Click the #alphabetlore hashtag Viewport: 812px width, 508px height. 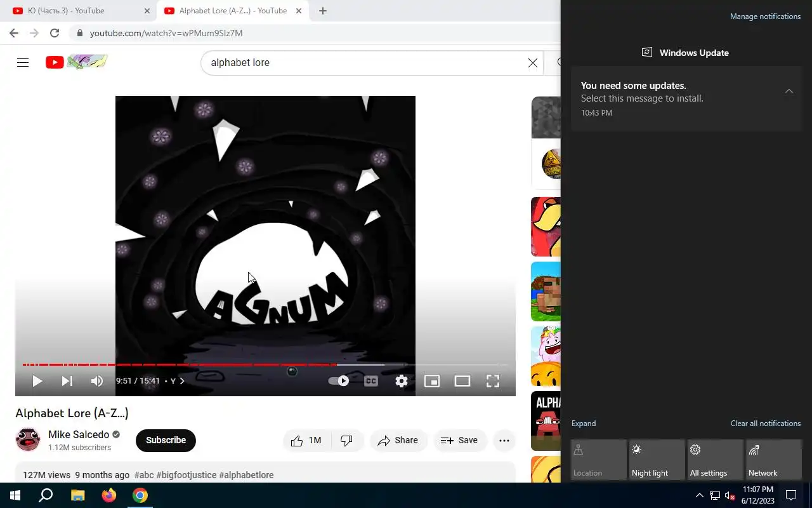coord(246,475)
